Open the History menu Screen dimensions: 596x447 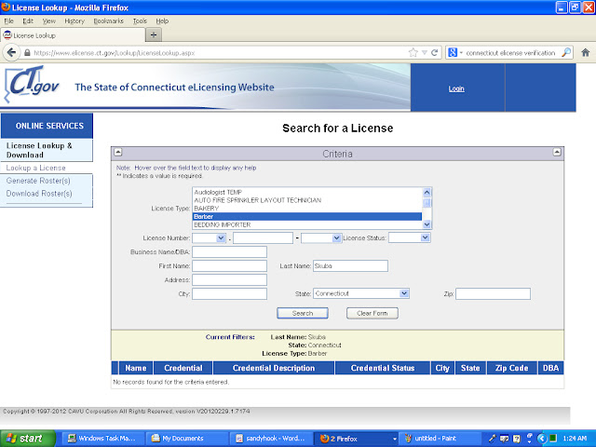coord(74,20)
